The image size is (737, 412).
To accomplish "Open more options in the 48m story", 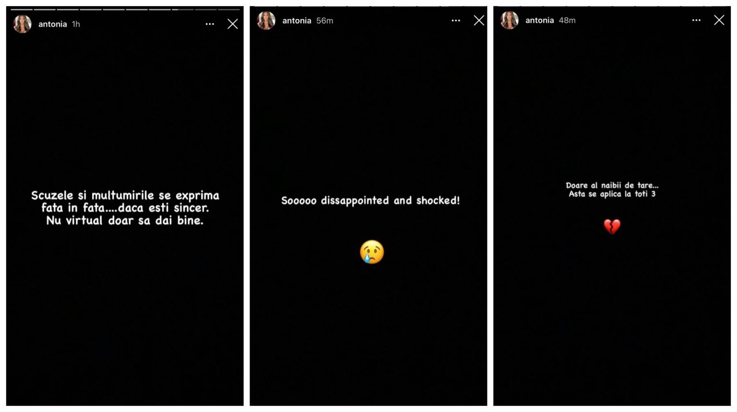I will (696, 20).
